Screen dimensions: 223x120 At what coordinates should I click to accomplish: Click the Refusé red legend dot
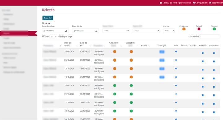click(x=199, y=29)
